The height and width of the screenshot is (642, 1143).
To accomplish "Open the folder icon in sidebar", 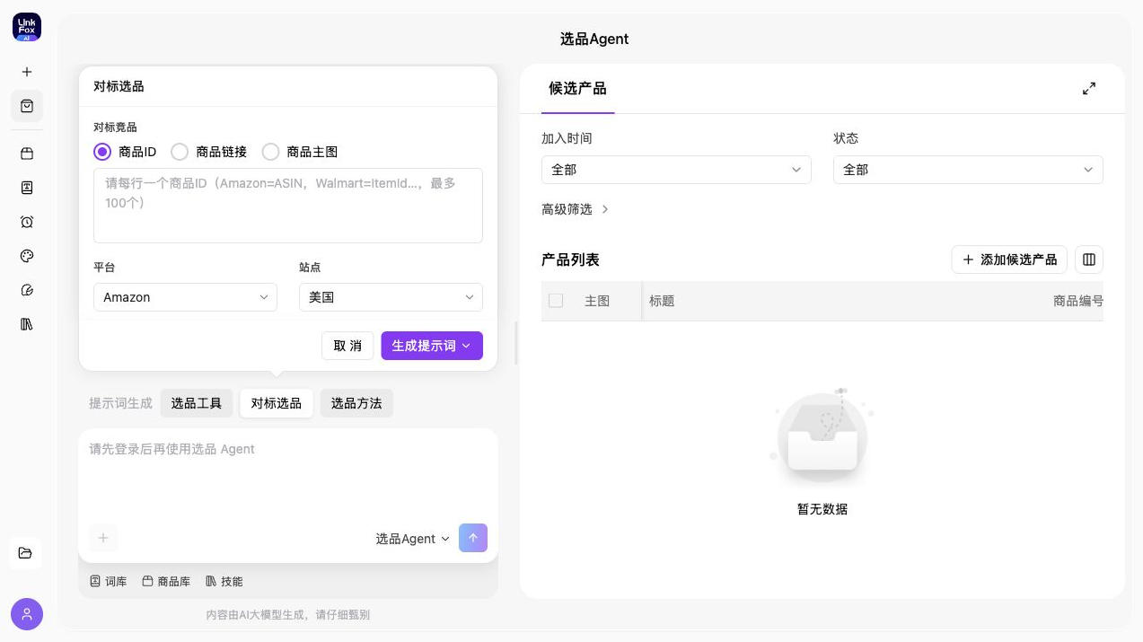I will click(26, 553).
